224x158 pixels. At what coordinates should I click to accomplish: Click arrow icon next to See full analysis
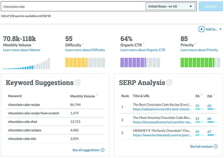[216, 146]
